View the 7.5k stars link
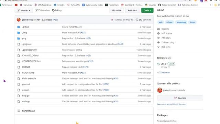Image resolution: width=220 pixels, height=124 pixels. (x=164, y=38)
